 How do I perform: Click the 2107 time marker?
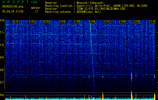(107, 21)
